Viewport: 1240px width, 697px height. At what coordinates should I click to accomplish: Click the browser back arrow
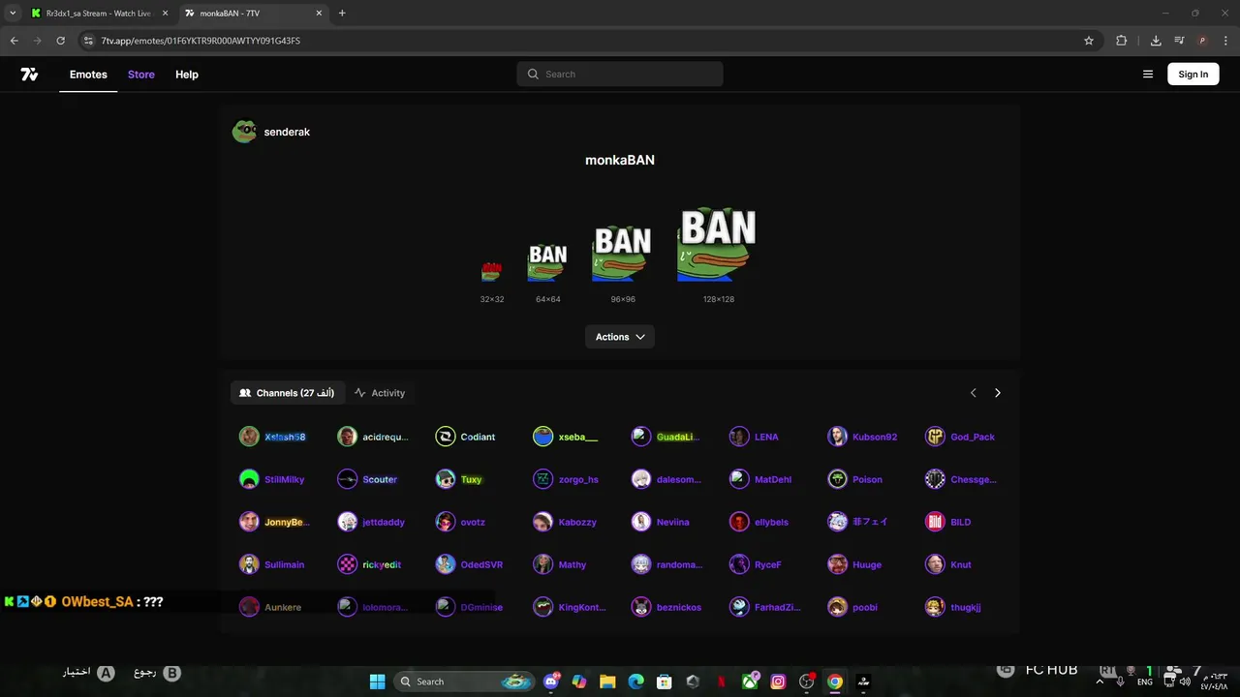click(14, 41)
